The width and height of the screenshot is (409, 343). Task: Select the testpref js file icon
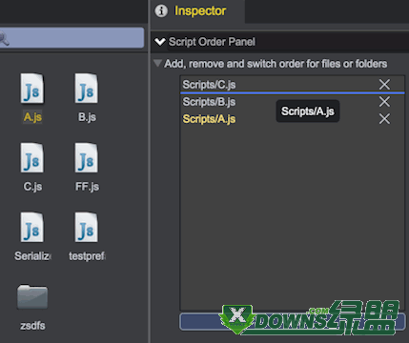pos(87,228)
